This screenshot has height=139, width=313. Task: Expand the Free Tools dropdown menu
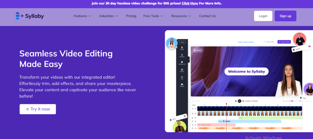[x=153, y=16]
